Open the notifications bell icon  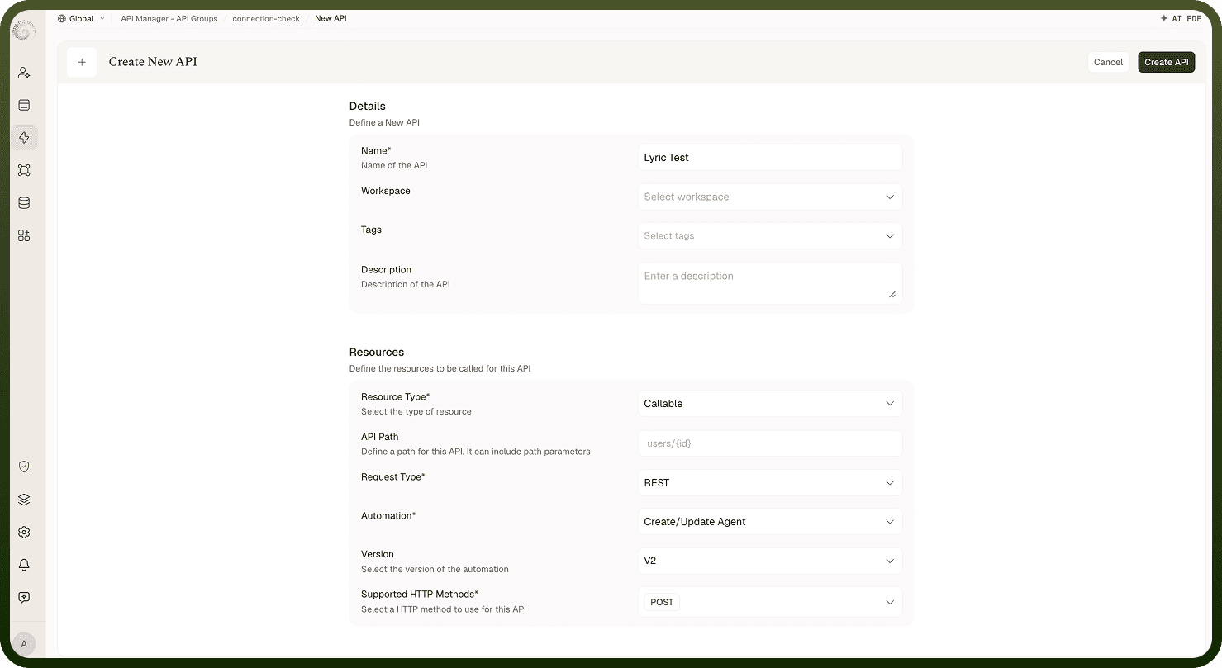pyautogui.click(x=24, y=565)
